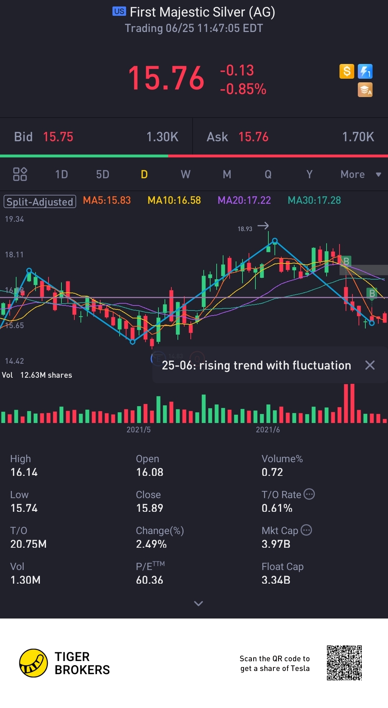Tap the Bid price 15.75
The image size is (388, 708).
click(x=58, y=137)
